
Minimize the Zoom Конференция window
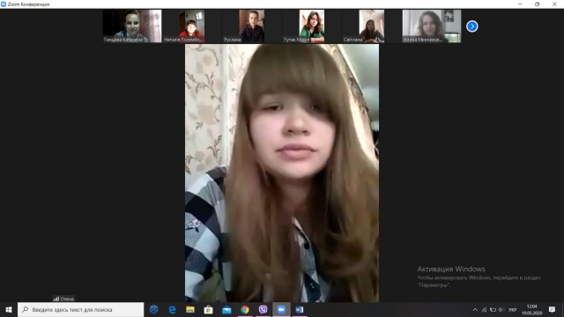[x=520, y=4]
